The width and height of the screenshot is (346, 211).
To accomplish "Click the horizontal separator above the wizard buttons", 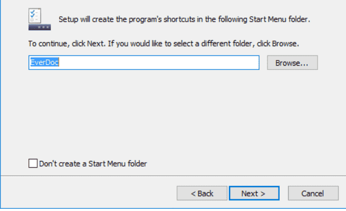I will tap(173, 176).
